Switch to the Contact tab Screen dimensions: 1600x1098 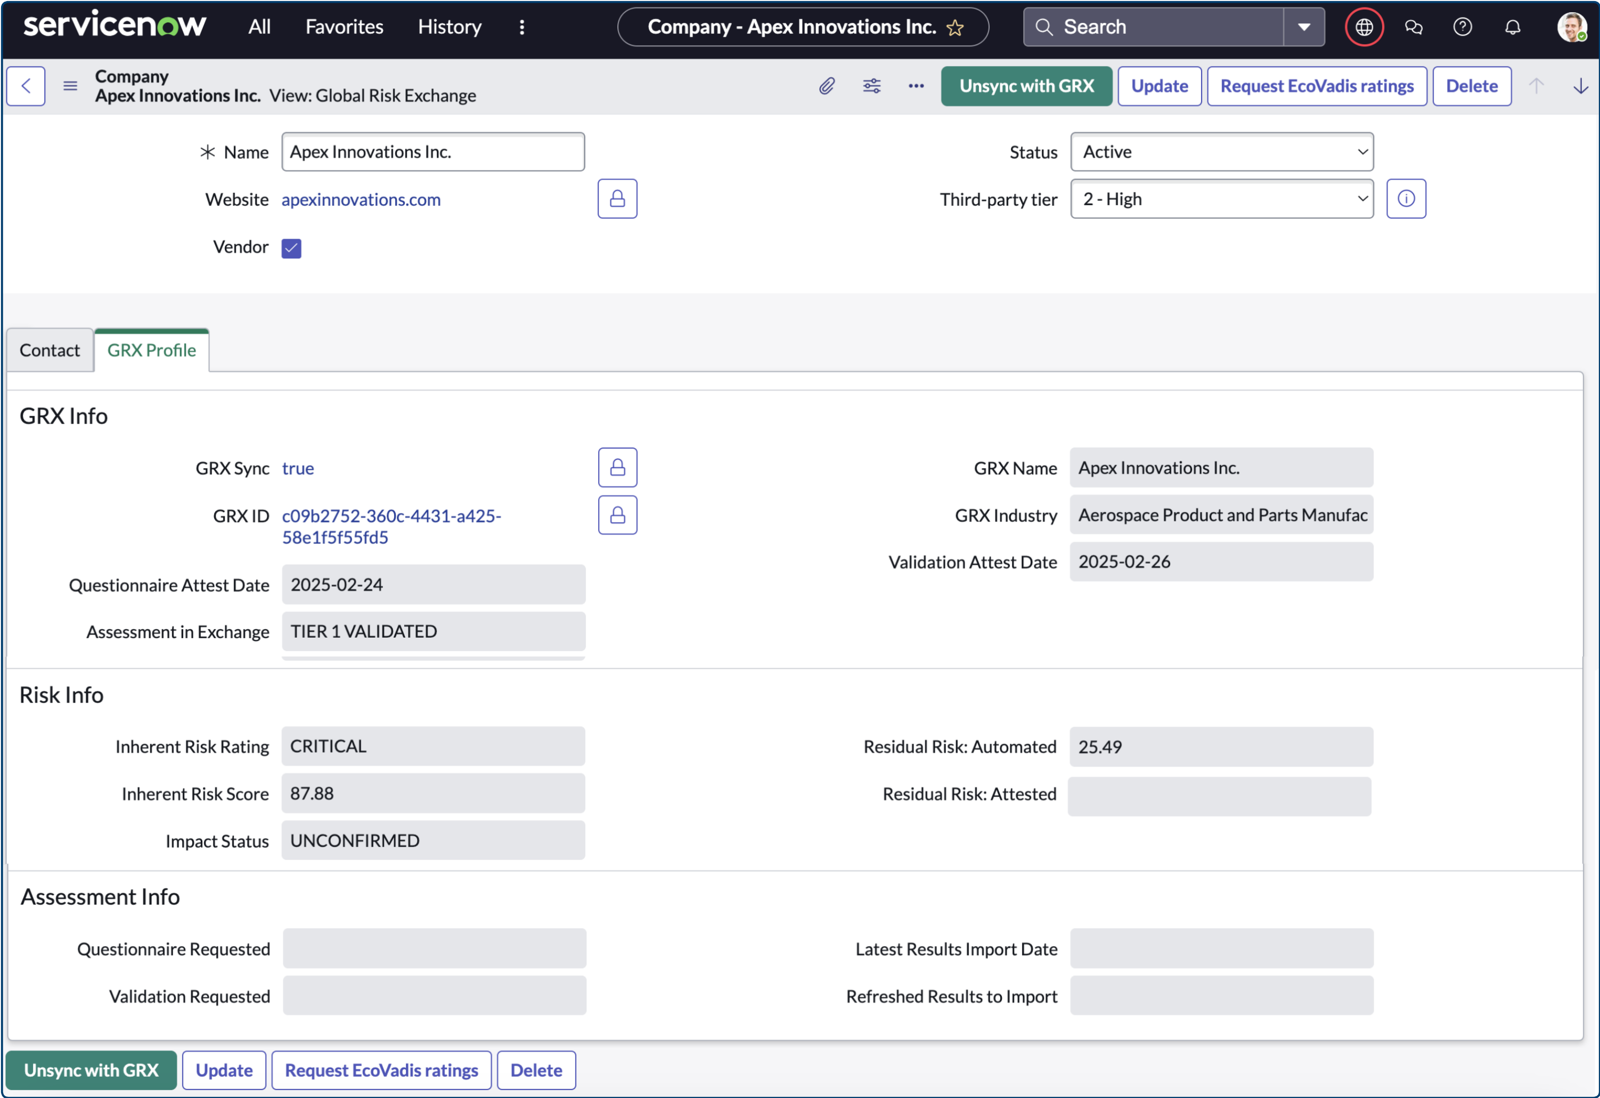(50, 350)
